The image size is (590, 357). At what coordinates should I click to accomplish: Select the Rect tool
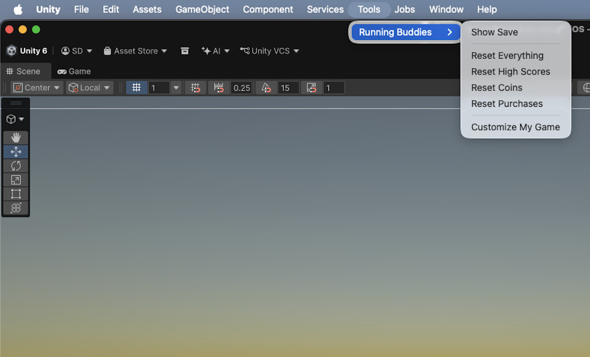point(16,194)
